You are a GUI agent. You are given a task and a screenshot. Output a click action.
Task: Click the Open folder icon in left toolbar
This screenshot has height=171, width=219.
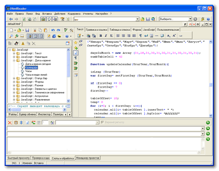coord(19,30)
